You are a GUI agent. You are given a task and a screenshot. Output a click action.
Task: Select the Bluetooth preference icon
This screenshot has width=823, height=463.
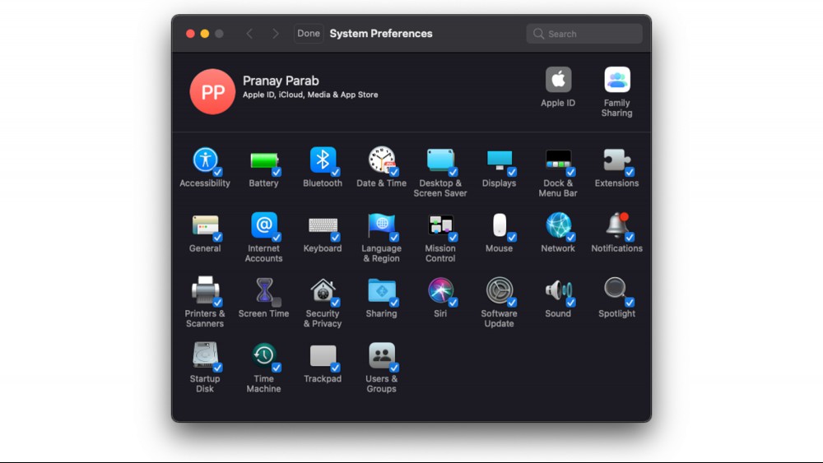323,160
